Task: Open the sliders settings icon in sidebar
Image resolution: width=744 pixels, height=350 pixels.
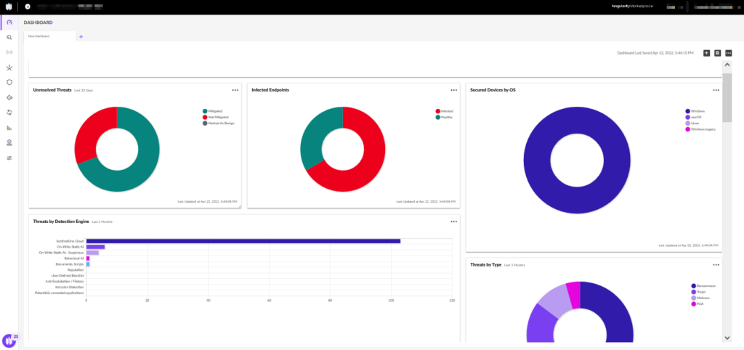Action: point(9,158)
